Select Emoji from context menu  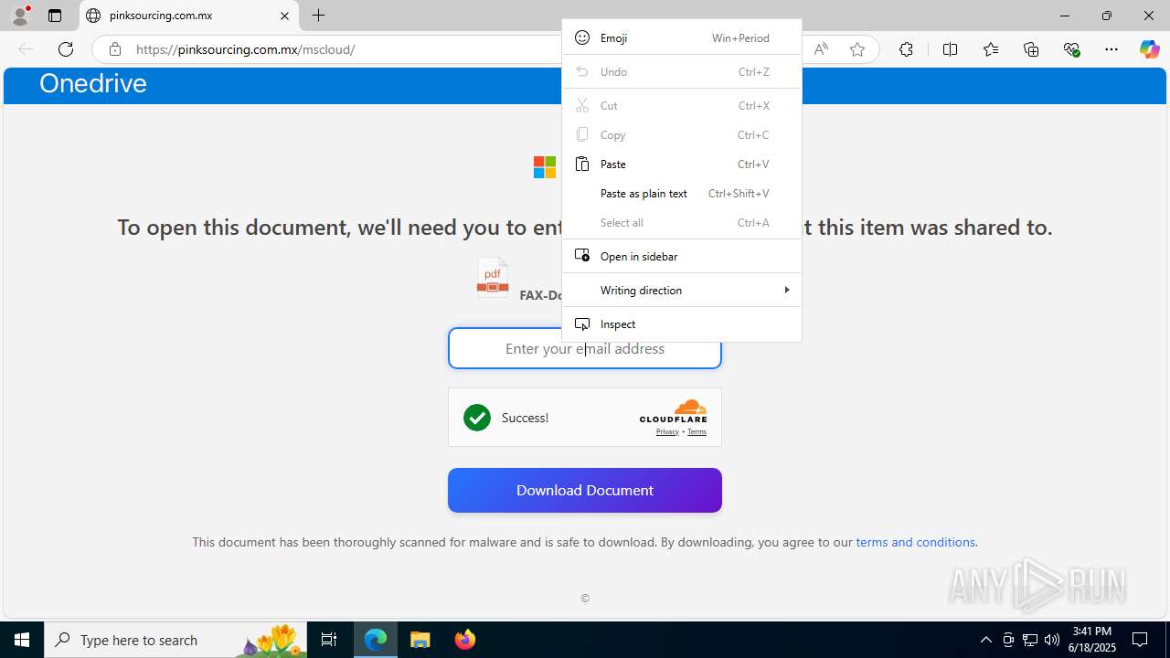pos(682,37)
